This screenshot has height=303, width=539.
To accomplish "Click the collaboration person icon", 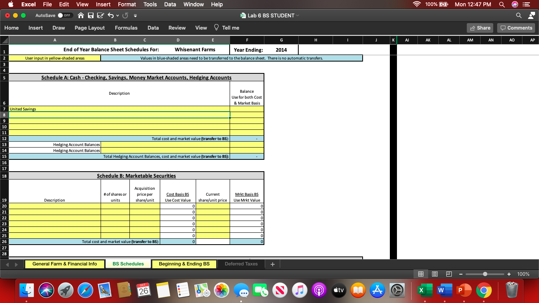I will pos(531,15).
